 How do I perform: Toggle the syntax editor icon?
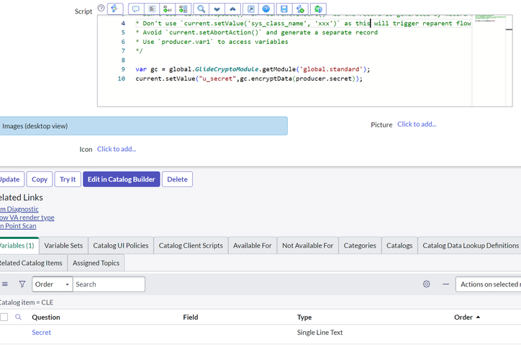[x=115, y=9]
